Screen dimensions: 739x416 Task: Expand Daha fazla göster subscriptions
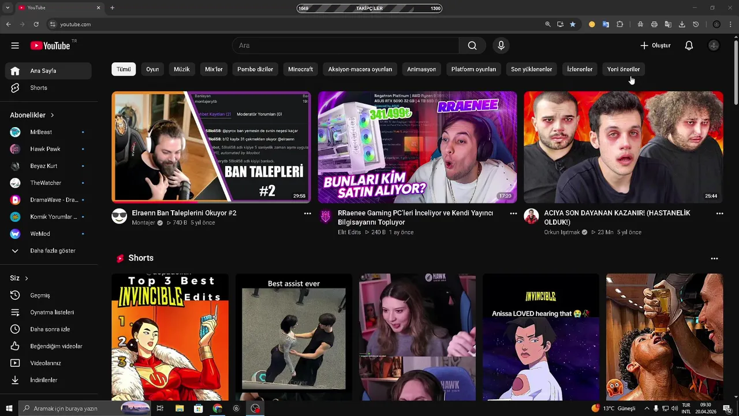(x=48, y=251)
